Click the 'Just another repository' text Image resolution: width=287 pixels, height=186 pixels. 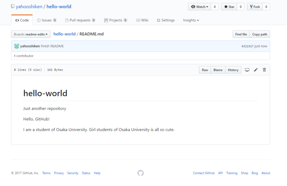pyautogui.click(x=45, y=108)
